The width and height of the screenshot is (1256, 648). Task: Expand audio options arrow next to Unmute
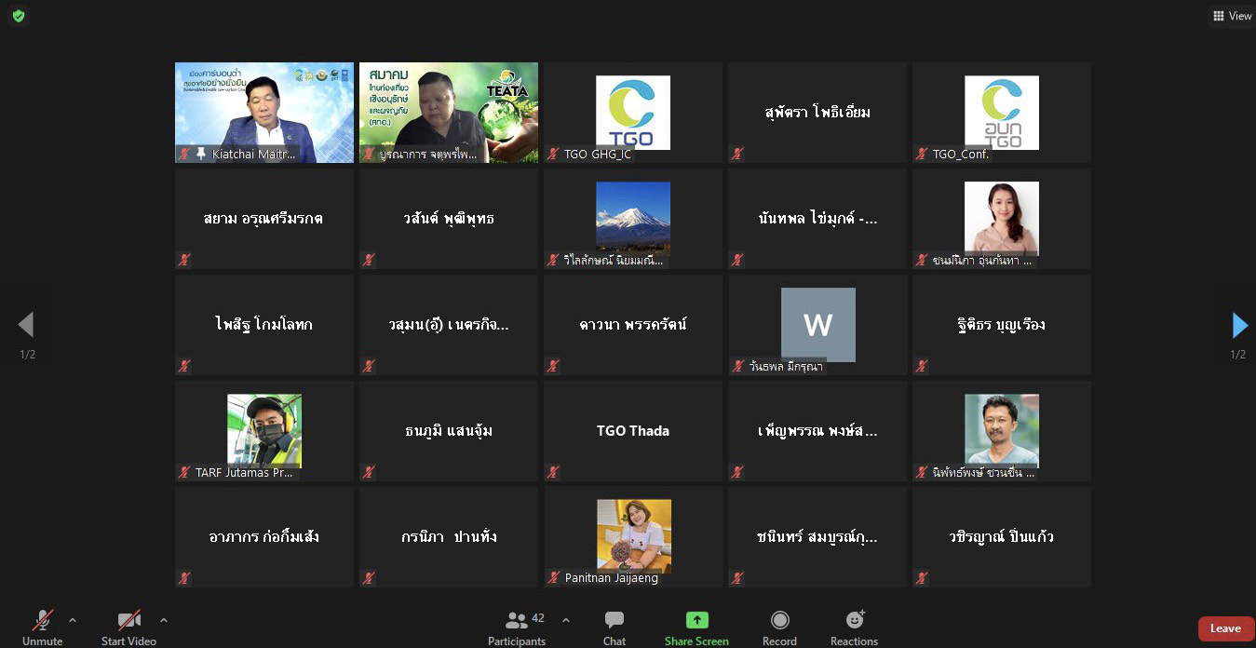tap(73, 620)
